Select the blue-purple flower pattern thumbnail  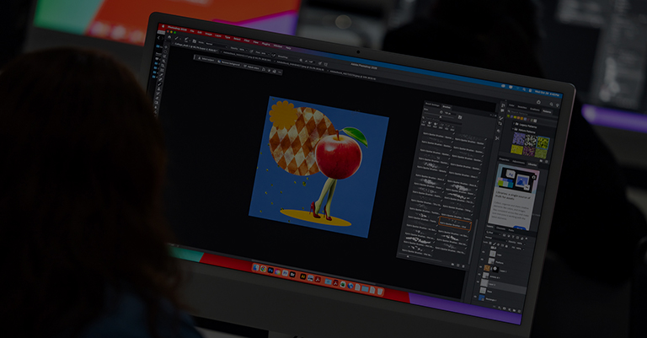[519, 138]
